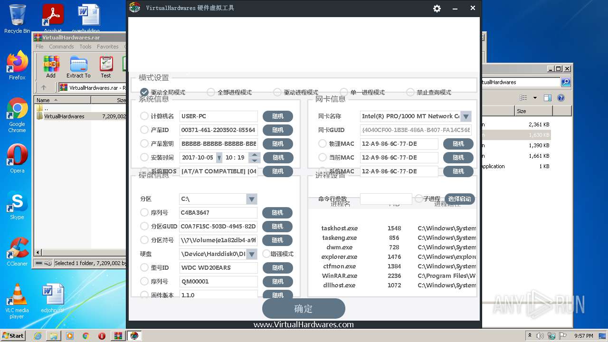Open the Opera desktop shortcut
The width and height of the screenshot is (608, 342).
pos(17,159)
